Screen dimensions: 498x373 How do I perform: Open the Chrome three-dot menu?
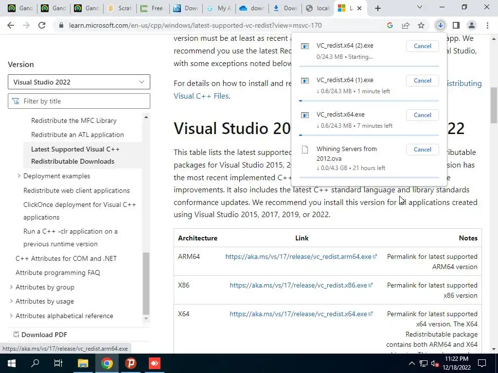[487, 25]
